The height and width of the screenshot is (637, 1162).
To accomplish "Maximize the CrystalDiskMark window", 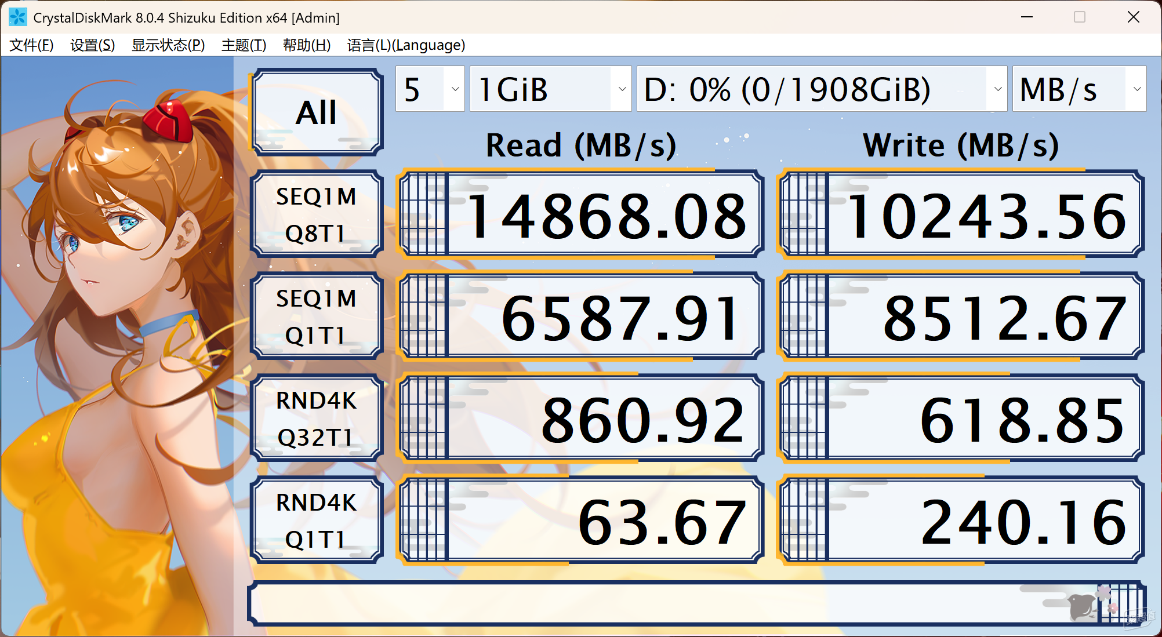I will click(1080, 17).
